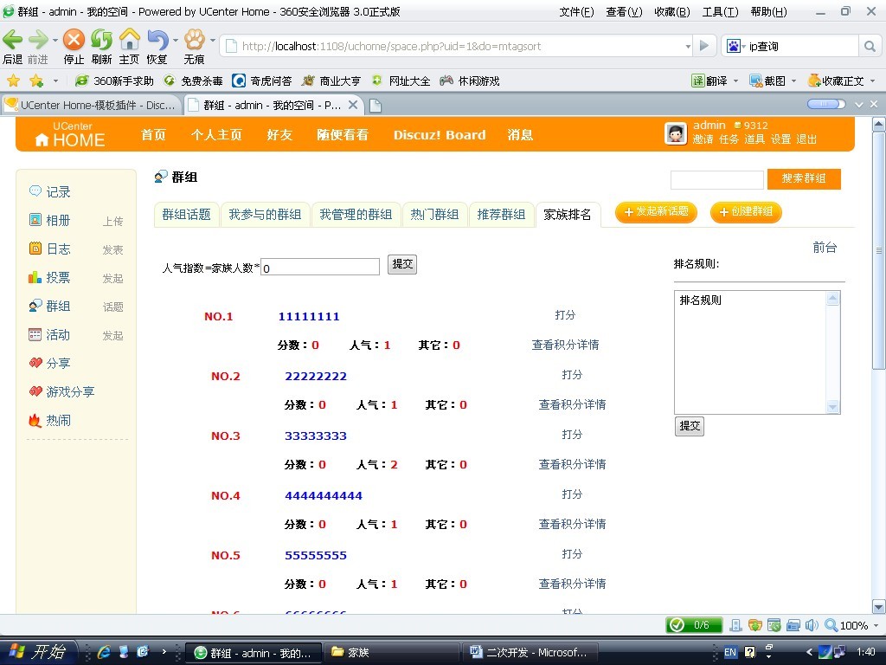Viewport: 886px width, 665px height.
Task: Open the 文件(F) menu
Action: (x=576, y=12)
